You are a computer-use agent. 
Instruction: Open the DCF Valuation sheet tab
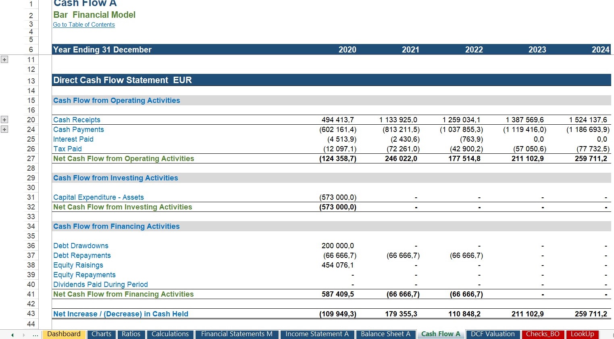tap(493, 334)
